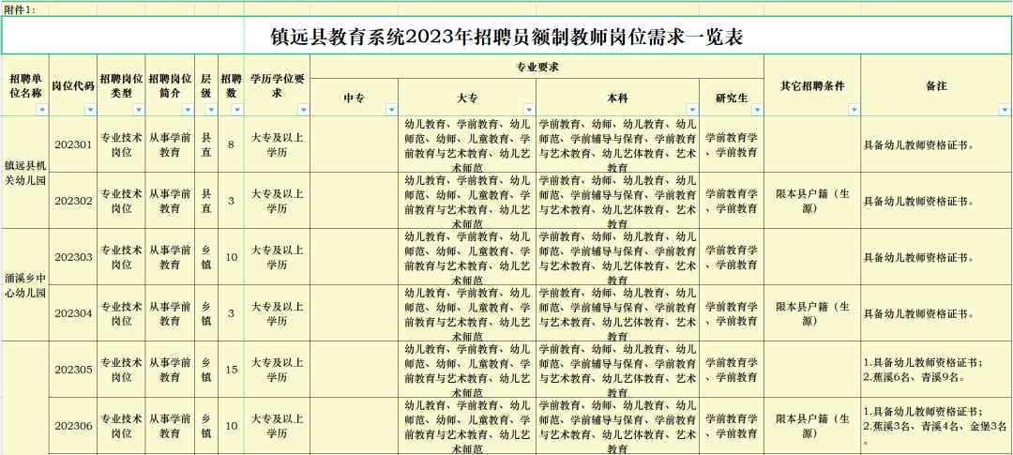Select 限本县户籍（生源） cell in row 202302
This screenshot has height=455, width=1013.
pyautogui.click(x=812, y=201)
